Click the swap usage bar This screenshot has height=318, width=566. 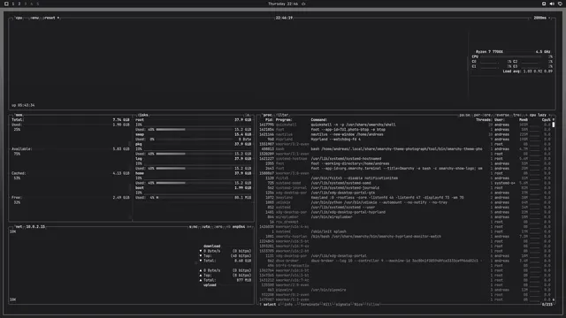[195, 140]
